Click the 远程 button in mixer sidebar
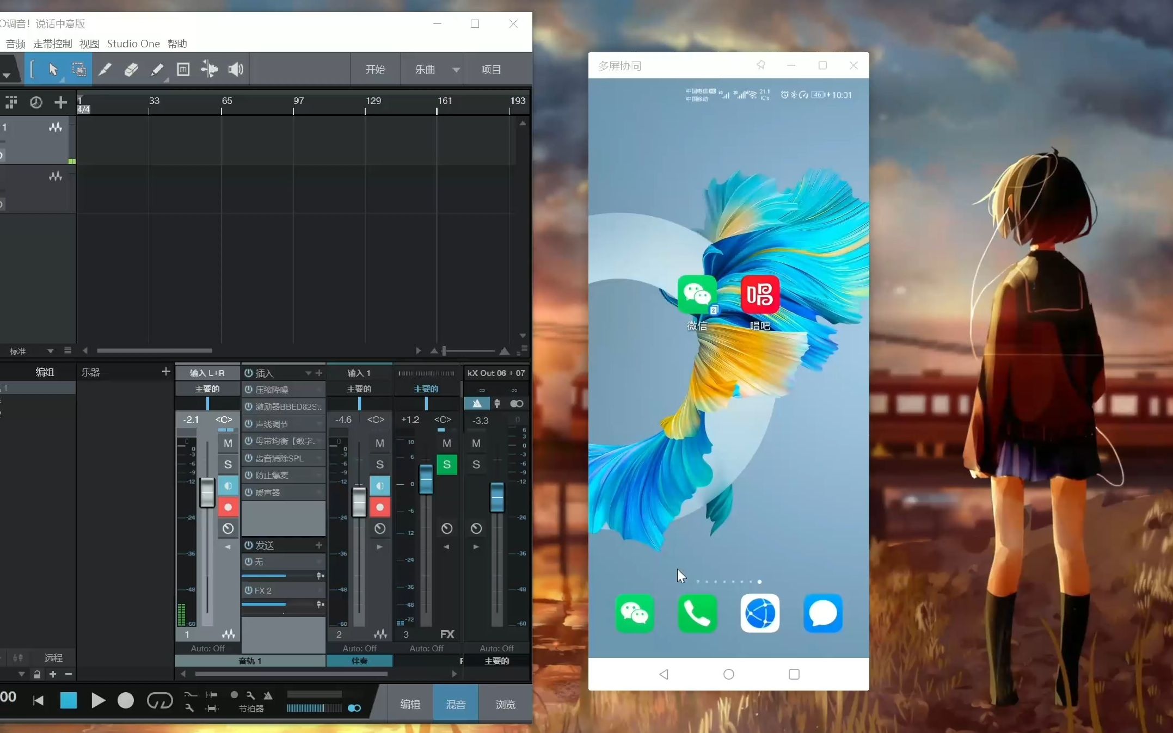The height and width of the screenshot is (733, 1173). click(x=53, y=658)
